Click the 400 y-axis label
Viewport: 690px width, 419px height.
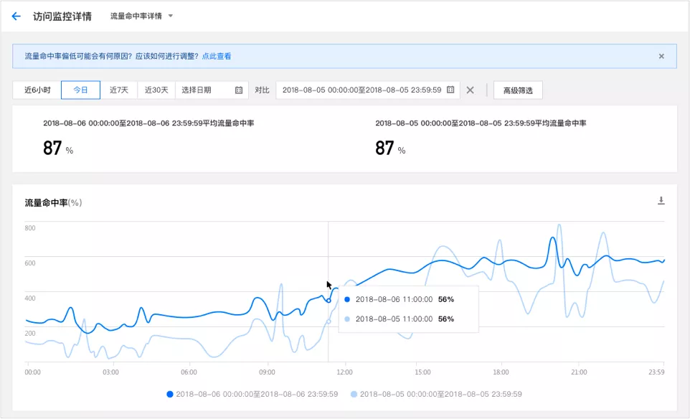[x=30, y=298]
